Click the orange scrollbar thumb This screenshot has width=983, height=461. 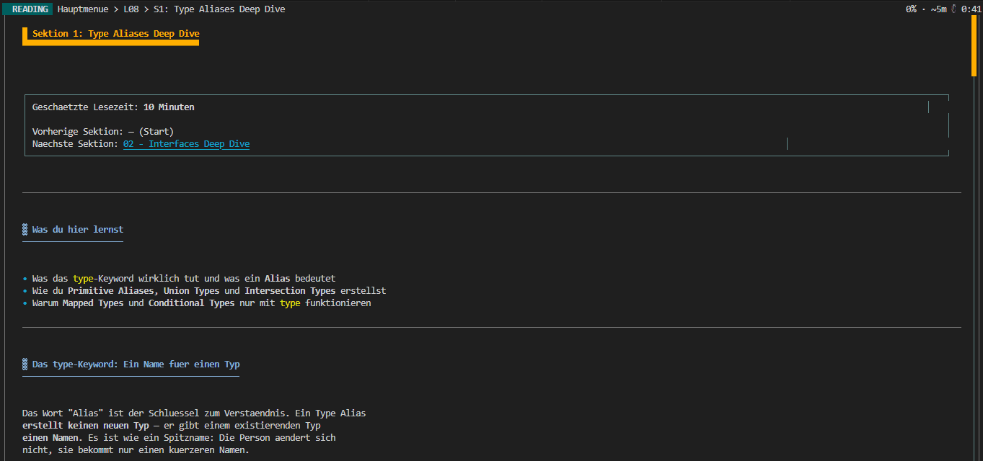[974, 45]
